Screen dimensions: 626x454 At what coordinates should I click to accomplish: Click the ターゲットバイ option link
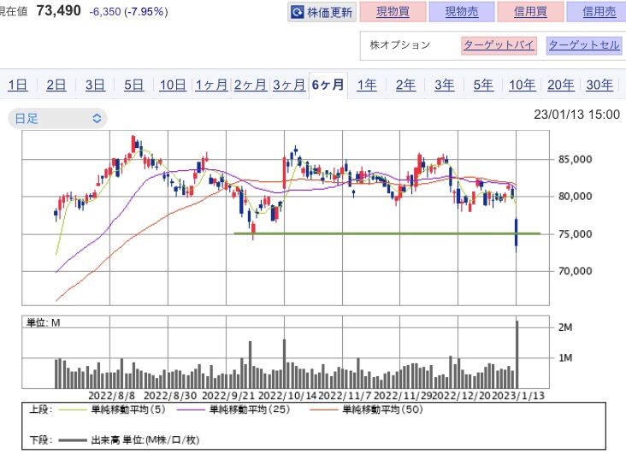tap(499, 45)
